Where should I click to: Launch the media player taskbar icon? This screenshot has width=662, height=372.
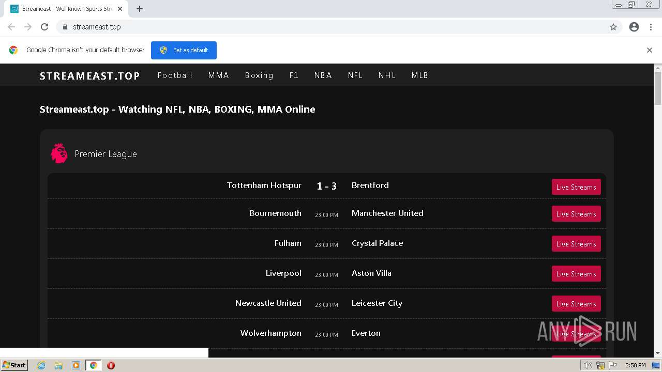tap(76, 365)
